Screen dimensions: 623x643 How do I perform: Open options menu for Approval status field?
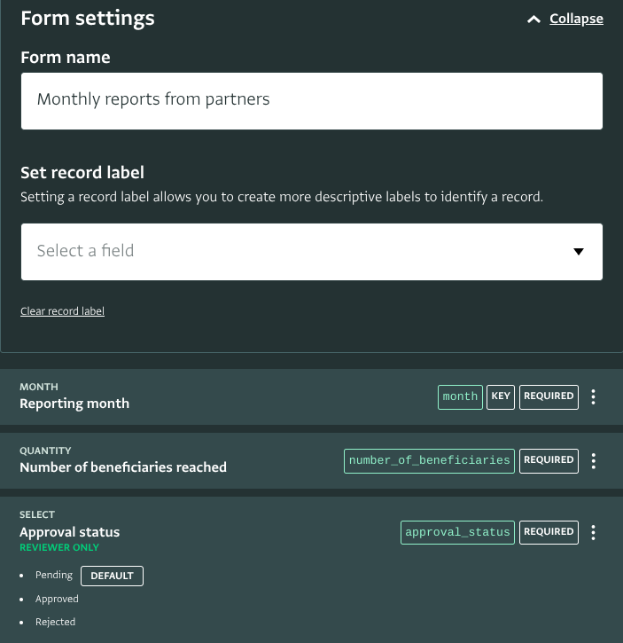tap(593, 533)
